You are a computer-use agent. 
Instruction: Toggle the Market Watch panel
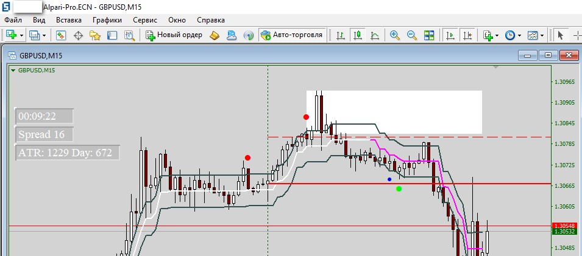[x=61, y=35]
